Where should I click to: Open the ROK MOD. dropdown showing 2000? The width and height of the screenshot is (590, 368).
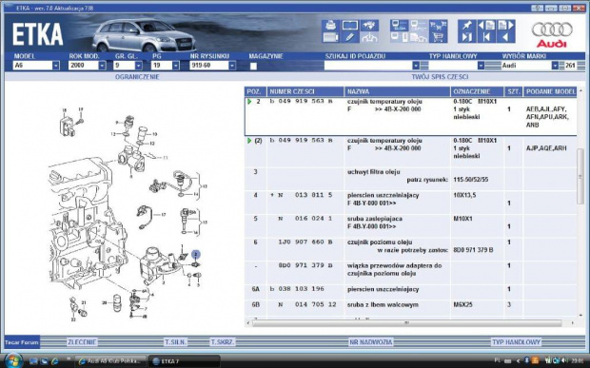102,66
